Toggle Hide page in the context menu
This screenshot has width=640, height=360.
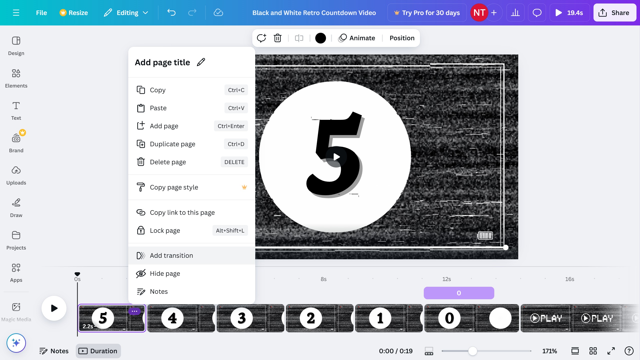click(165, 273)
